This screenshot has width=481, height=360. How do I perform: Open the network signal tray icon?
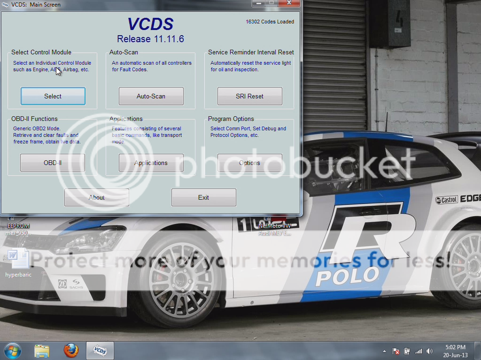point(418,351)
